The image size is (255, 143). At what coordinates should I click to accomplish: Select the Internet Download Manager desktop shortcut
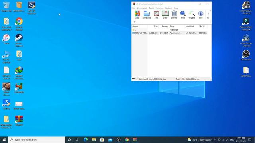click(19, 73)
